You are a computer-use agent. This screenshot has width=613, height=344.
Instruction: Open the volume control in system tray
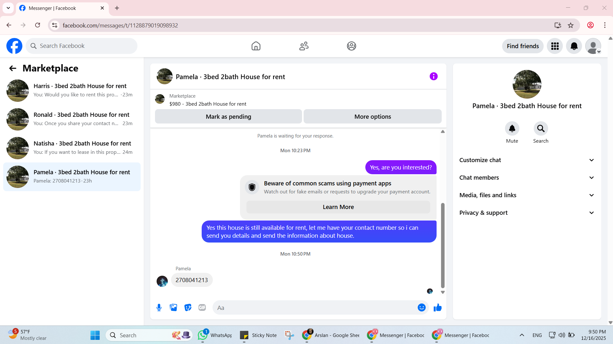click(x=562, y=335)
